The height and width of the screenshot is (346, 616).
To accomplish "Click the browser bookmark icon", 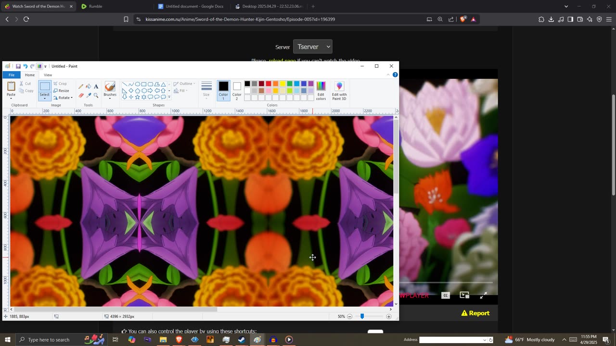I will click(126, 19).
